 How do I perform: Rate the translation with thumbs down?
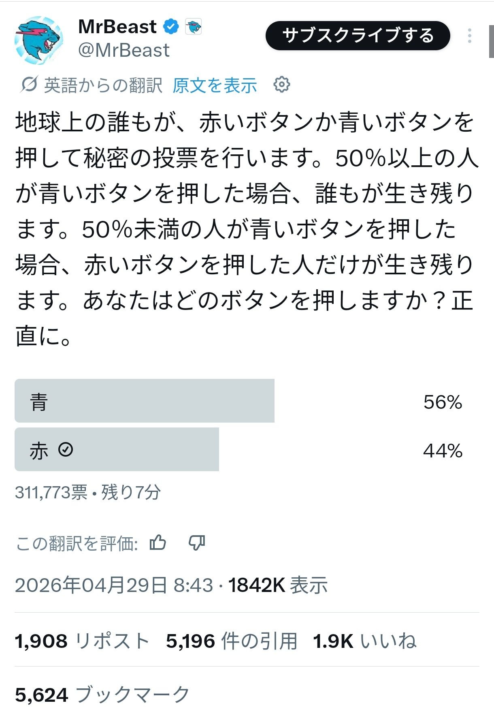click(x=197, y=543)
